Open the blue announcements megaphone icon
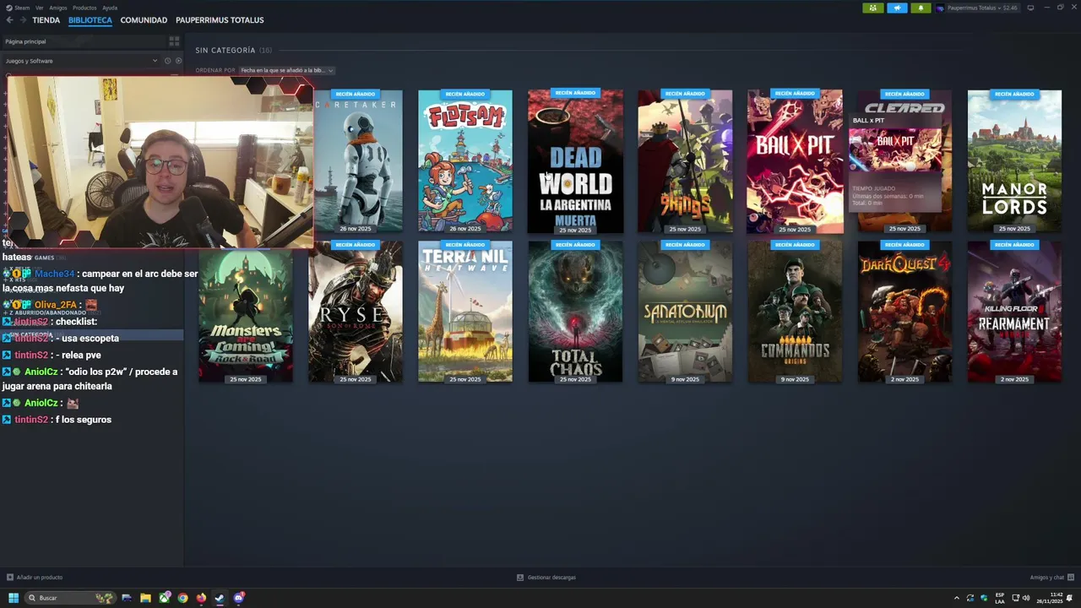This screenshot has height=608, width=1081. click(x=897, y=8)
